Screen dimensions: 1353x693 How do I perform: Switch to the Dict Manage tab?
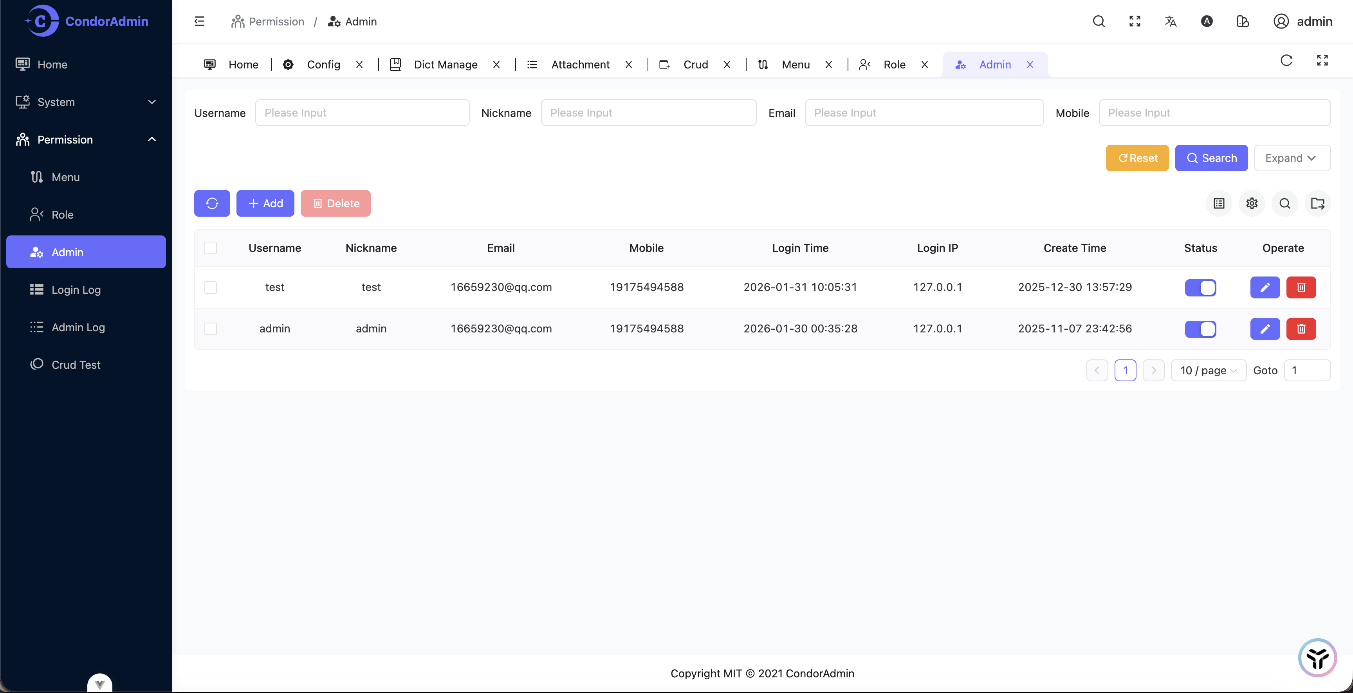[446, 65]
